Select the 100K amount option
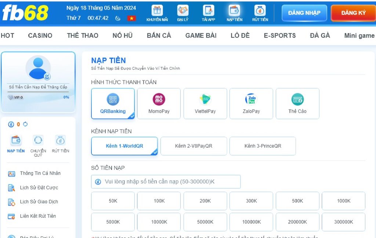 (x=159, y=201)
